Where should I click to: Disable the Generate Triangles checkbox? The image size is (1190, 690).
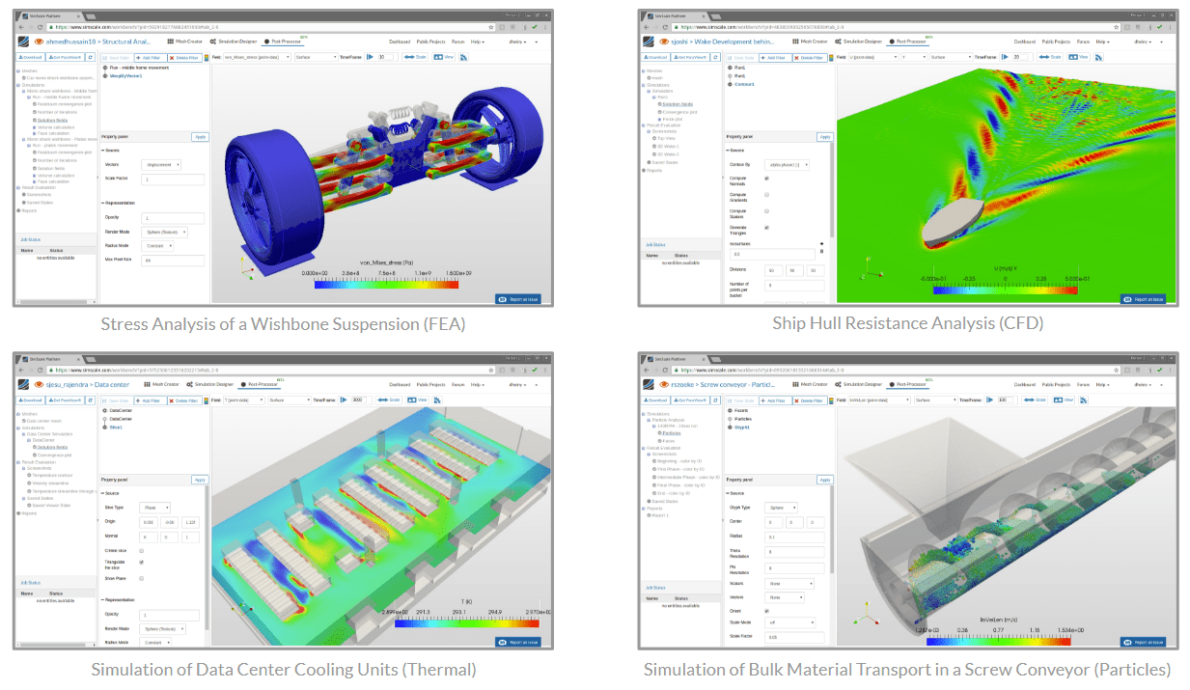(x=766, y=228)
